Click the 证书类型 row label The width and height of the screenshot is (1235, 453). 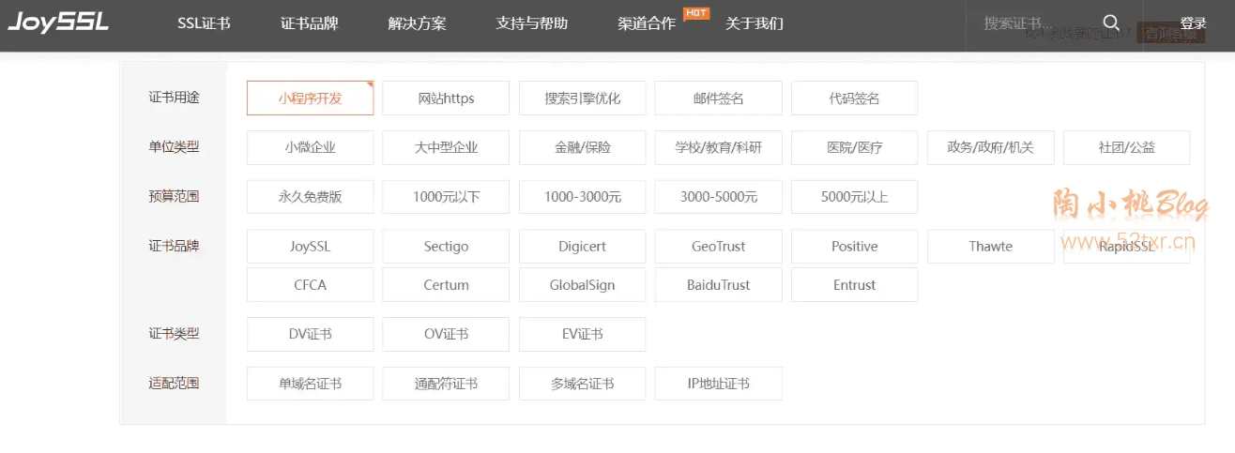(x=174, y=333)
